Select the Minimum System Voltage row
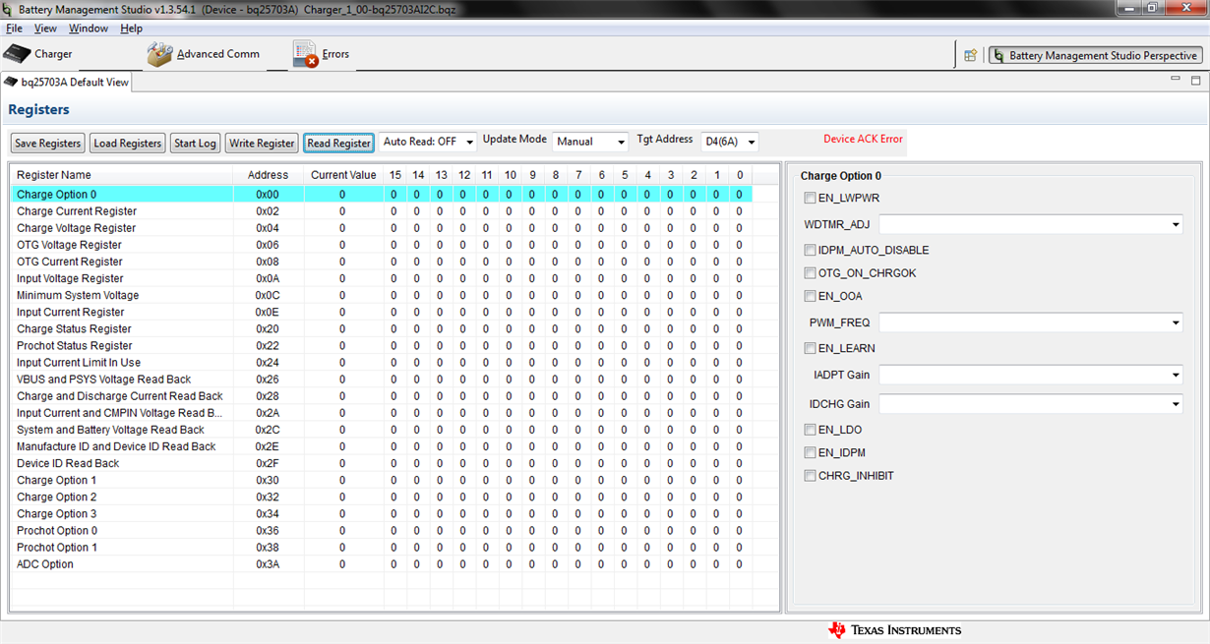 coord(382,295)
